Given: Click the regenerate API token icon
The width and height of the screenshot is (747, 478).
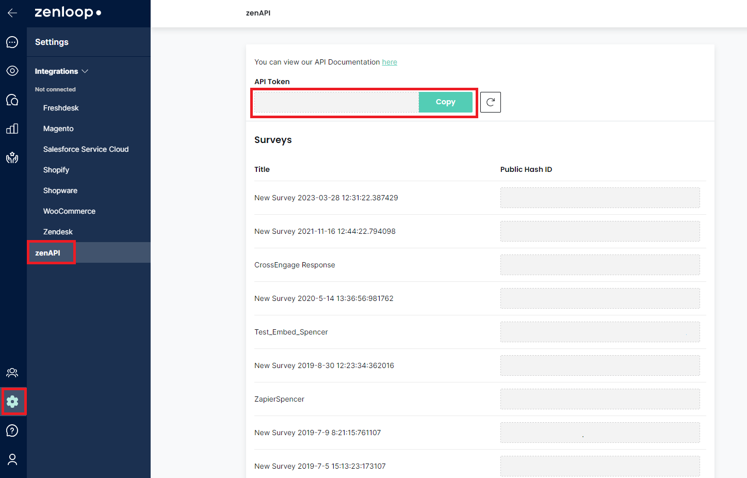Looking at the screenshot, I should click(491, 102).
